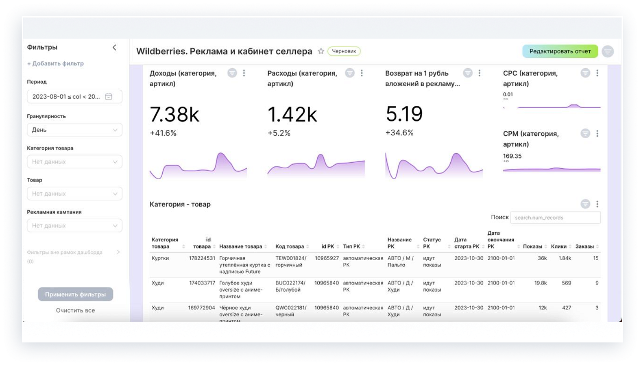
Task: Click the Доходы sparkline chart
Action: point(198,166)
